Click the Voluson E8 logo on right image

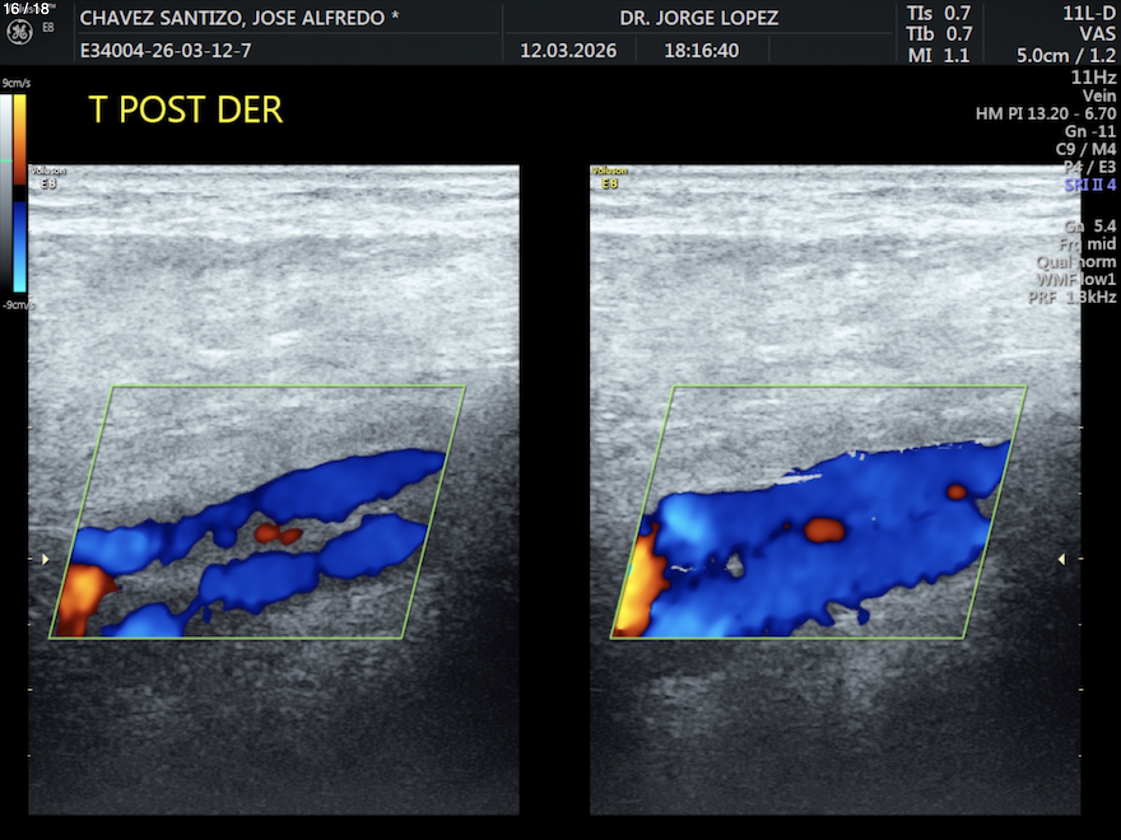click(x=609, y=178)
